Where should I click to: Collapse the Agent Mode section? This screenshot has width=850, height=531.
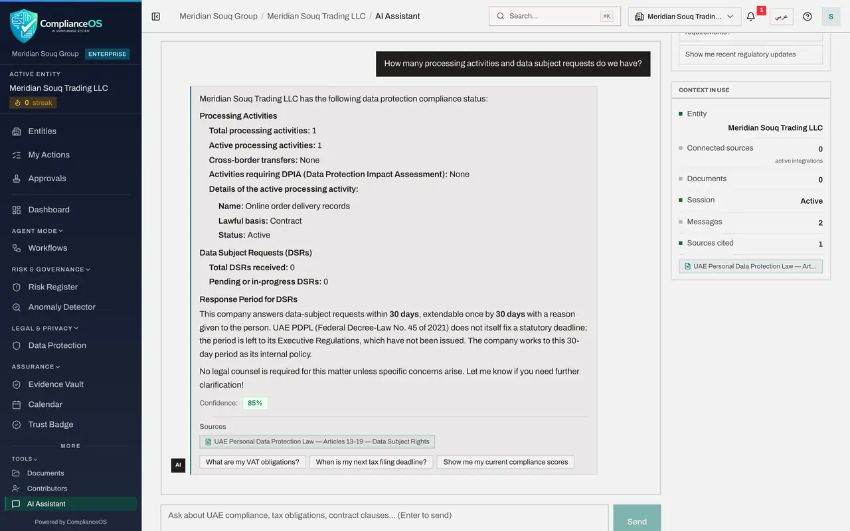coord(37,231)
